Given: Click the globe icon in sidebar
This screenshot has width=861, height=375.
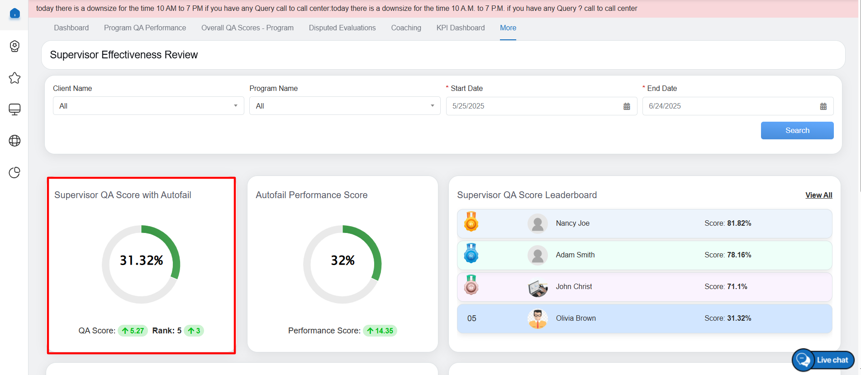Looking at the screenshot, I should click(x=14, y=141).
